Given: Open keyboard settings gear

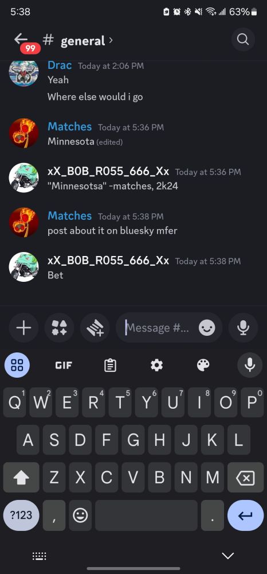Looking at the screenshot, I should coord(156,365).
